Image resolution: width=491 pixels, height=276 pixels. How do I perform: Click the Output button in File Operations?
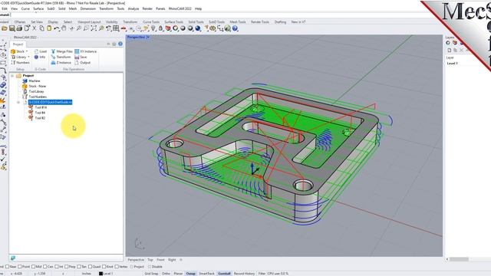[x=82, y=63]
